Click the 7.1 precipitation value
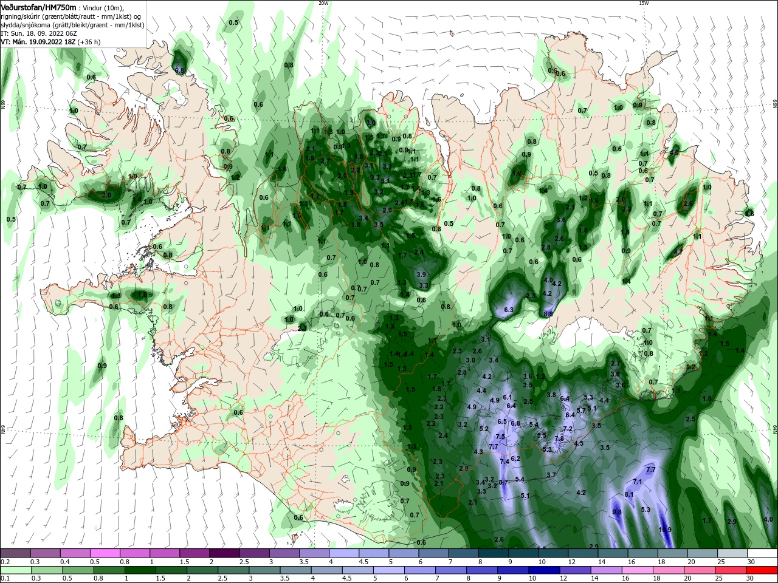The width and height of the screenshot is (778, 583). 638,482
